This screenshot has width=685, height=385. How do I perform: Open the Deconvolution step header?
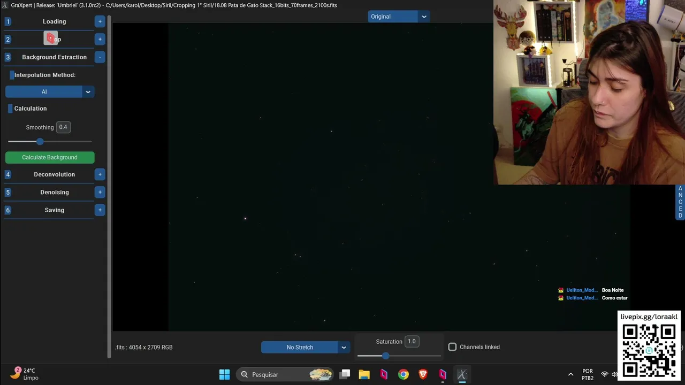coord(54,174)
